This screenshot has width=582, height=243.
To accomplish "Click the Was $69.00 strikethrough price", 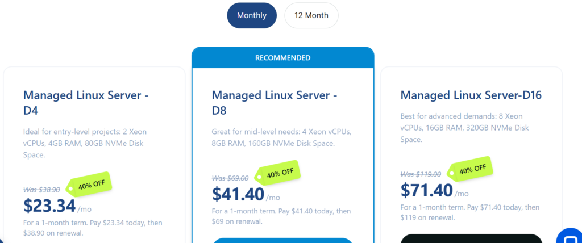I will tap(230, 178).
